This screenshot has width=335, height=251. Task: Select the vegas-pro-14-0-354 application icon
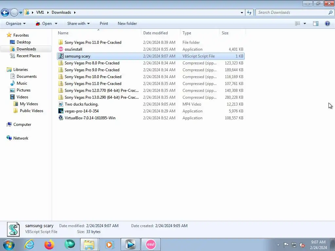pos(61,111)
